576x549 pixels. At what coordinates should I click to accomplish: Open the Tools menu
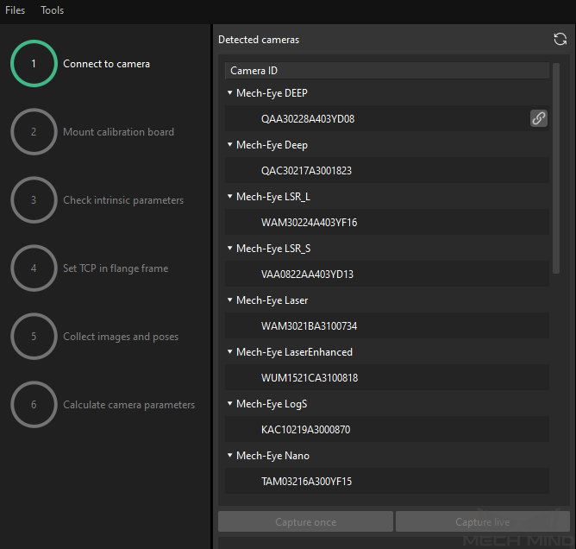click(52, 10)
